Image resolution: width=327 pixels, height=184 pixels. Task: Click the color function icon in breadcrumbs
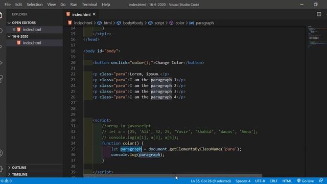pyautogui.click(x=171, y=23)
